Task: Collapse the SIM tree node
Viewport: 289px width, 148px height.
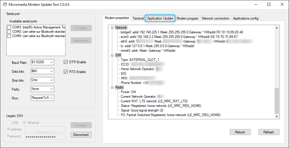Action: pos(112,55)
